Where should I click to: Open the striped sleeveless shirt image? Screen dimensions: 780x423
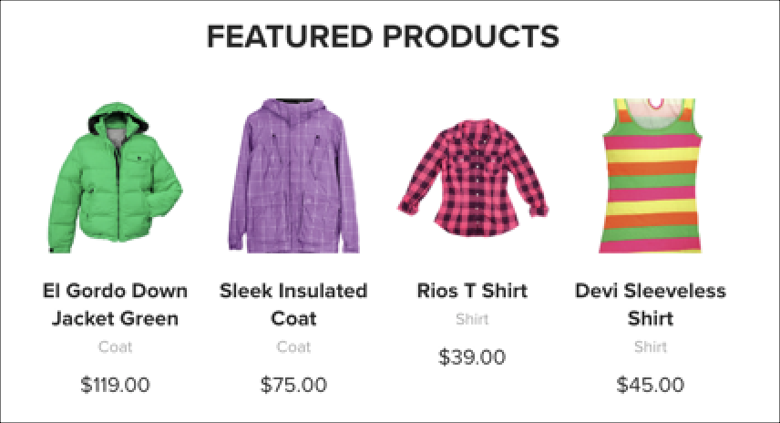[x=651, y=176]
